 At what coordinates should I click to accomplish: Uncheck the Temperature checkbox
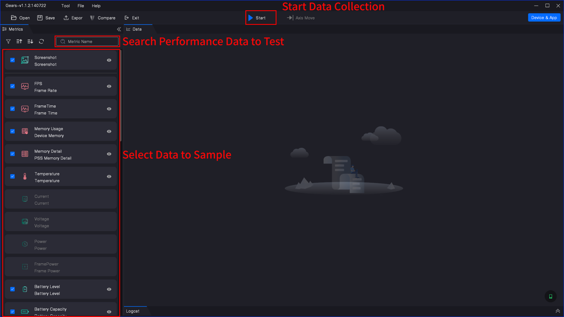click(x=12, y=176)
